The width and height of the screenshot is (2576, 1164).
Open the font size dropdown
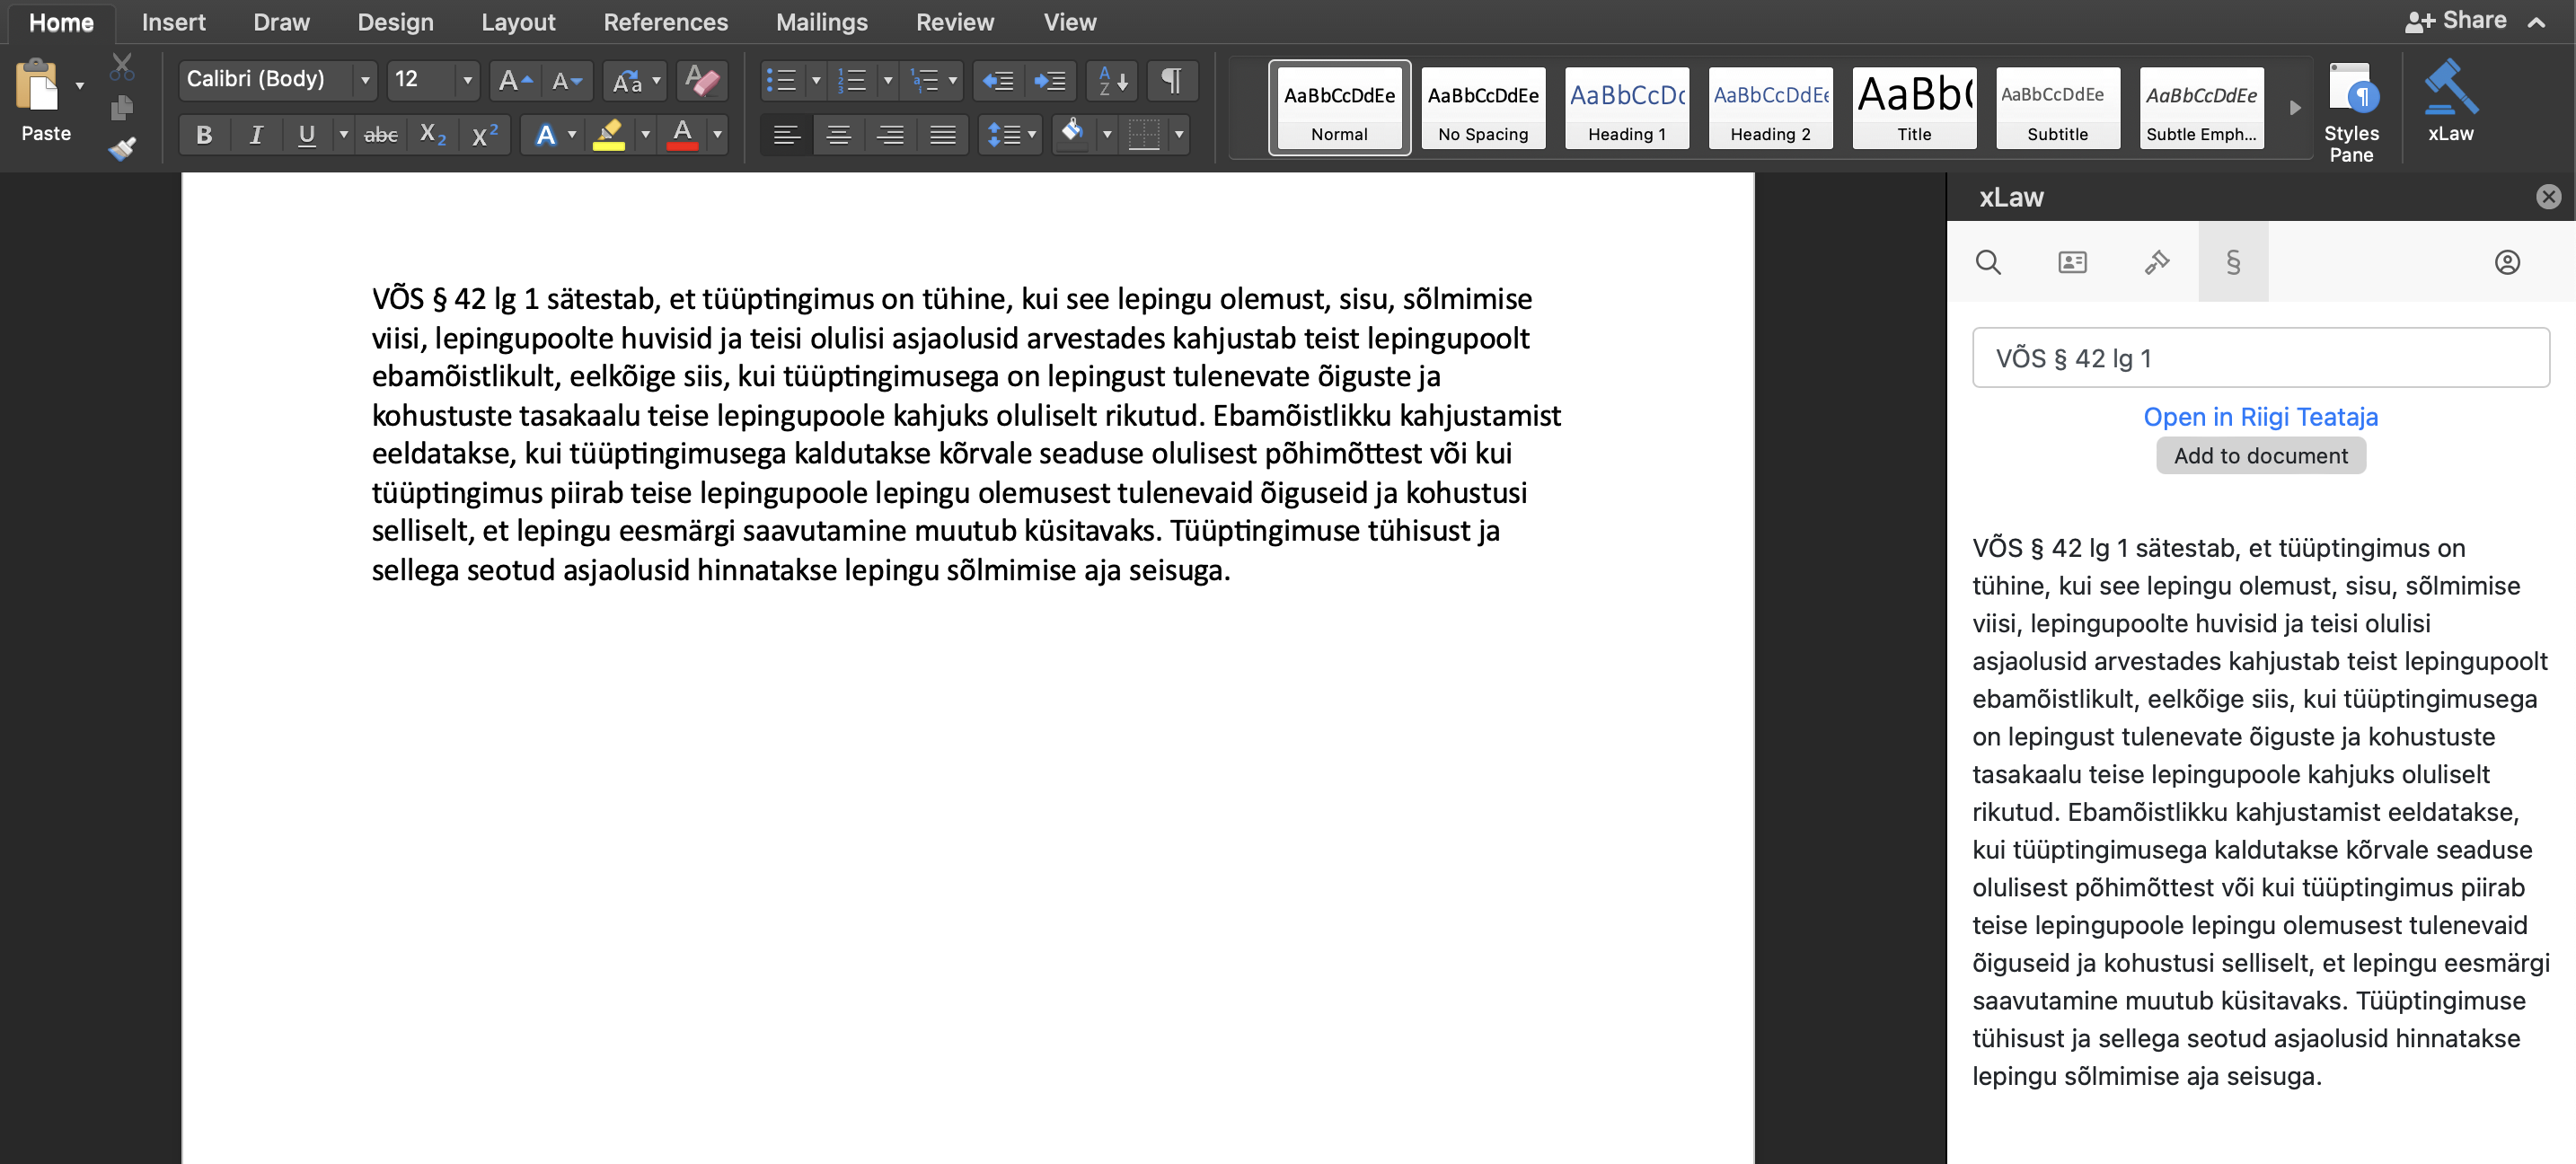(467, 80)
